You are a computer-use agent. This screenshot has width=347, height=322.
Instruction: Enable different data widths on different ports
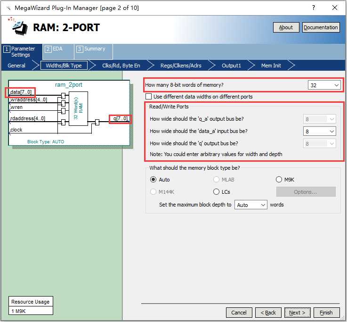148,97
